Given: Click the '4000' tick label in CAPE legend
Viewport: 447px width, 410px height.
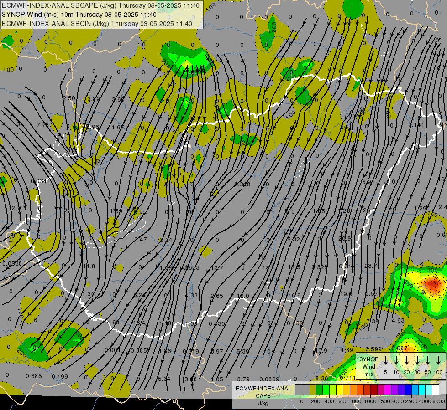Looking at the screenshot, I should pos(425,401).
